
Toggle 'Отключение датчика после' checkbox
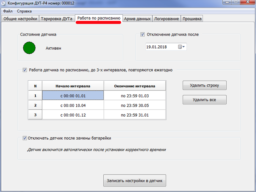143,34
